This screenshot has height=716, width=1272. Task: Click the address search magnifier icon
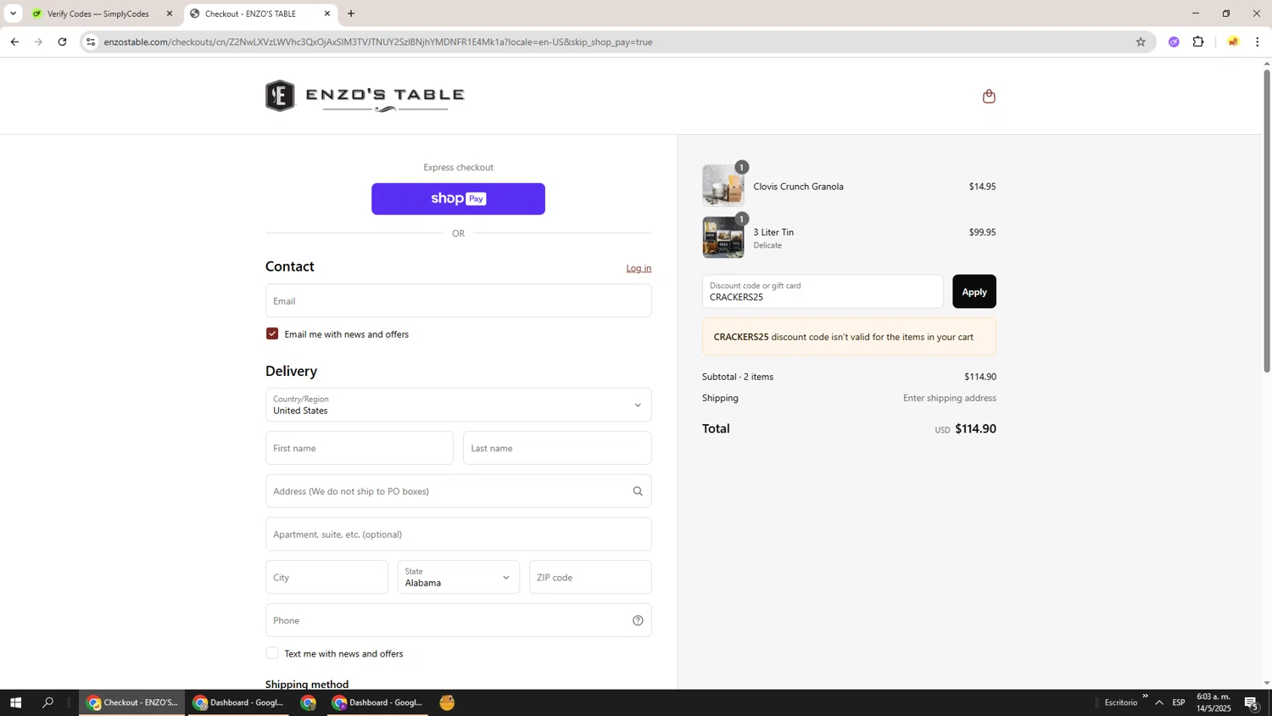click(638, 491)
